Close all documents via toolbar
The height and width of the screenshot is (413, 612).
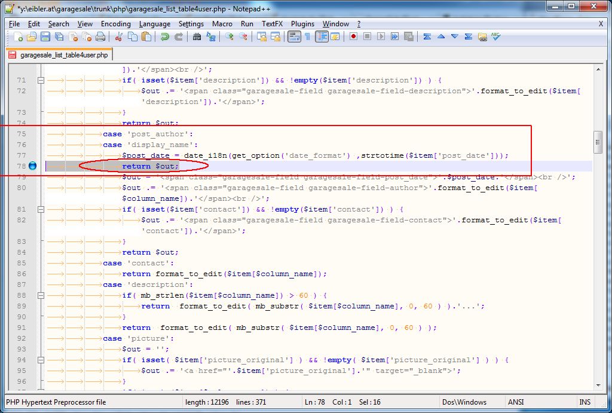click(x=87, y=36)
